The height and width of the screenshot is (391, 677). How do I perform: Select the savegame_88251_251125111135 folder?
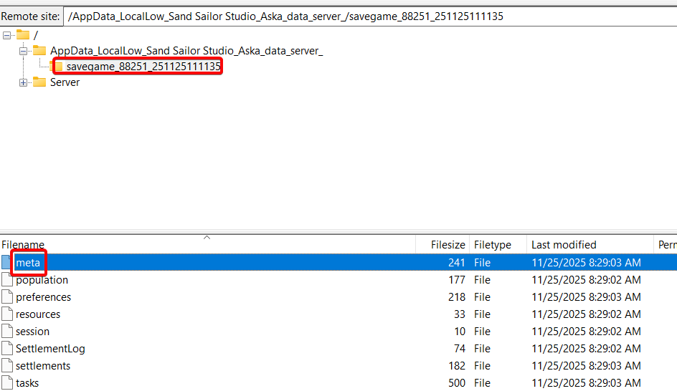[143, 67]
